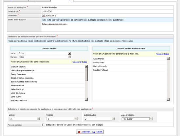Click Colaboradores list scroll up arrow
Image resolution: width=180 pixels, height=136 pixels.
pyautogui.click(x=86, y=66)
